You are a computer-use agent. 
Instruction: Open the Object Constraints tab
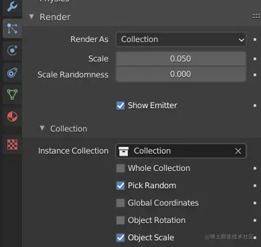(x=12, y=73)
